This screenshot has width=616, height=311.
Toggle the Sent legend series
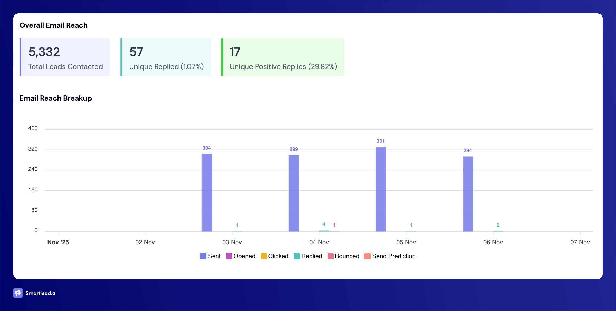pos(214,256)
